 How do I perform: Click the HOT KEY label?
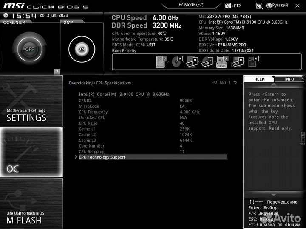(219, 82)
